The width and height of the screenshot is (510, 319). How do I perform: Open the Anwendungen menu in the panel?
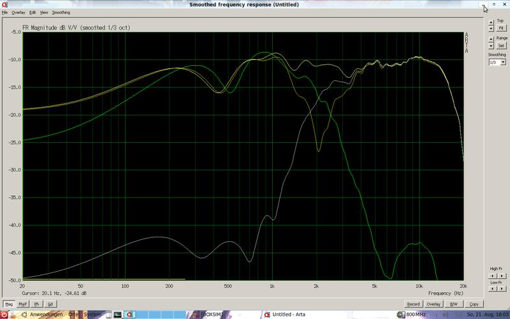46,315
